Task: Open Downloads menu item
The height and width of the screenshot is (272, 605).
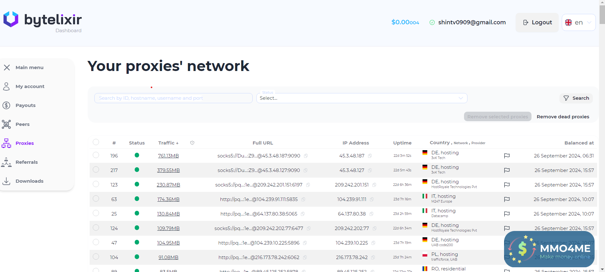Action: coord(29,181)
